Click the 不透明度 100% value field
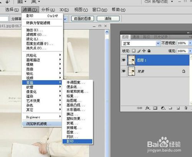The image size is (192, 157). [x=182, y=43]
